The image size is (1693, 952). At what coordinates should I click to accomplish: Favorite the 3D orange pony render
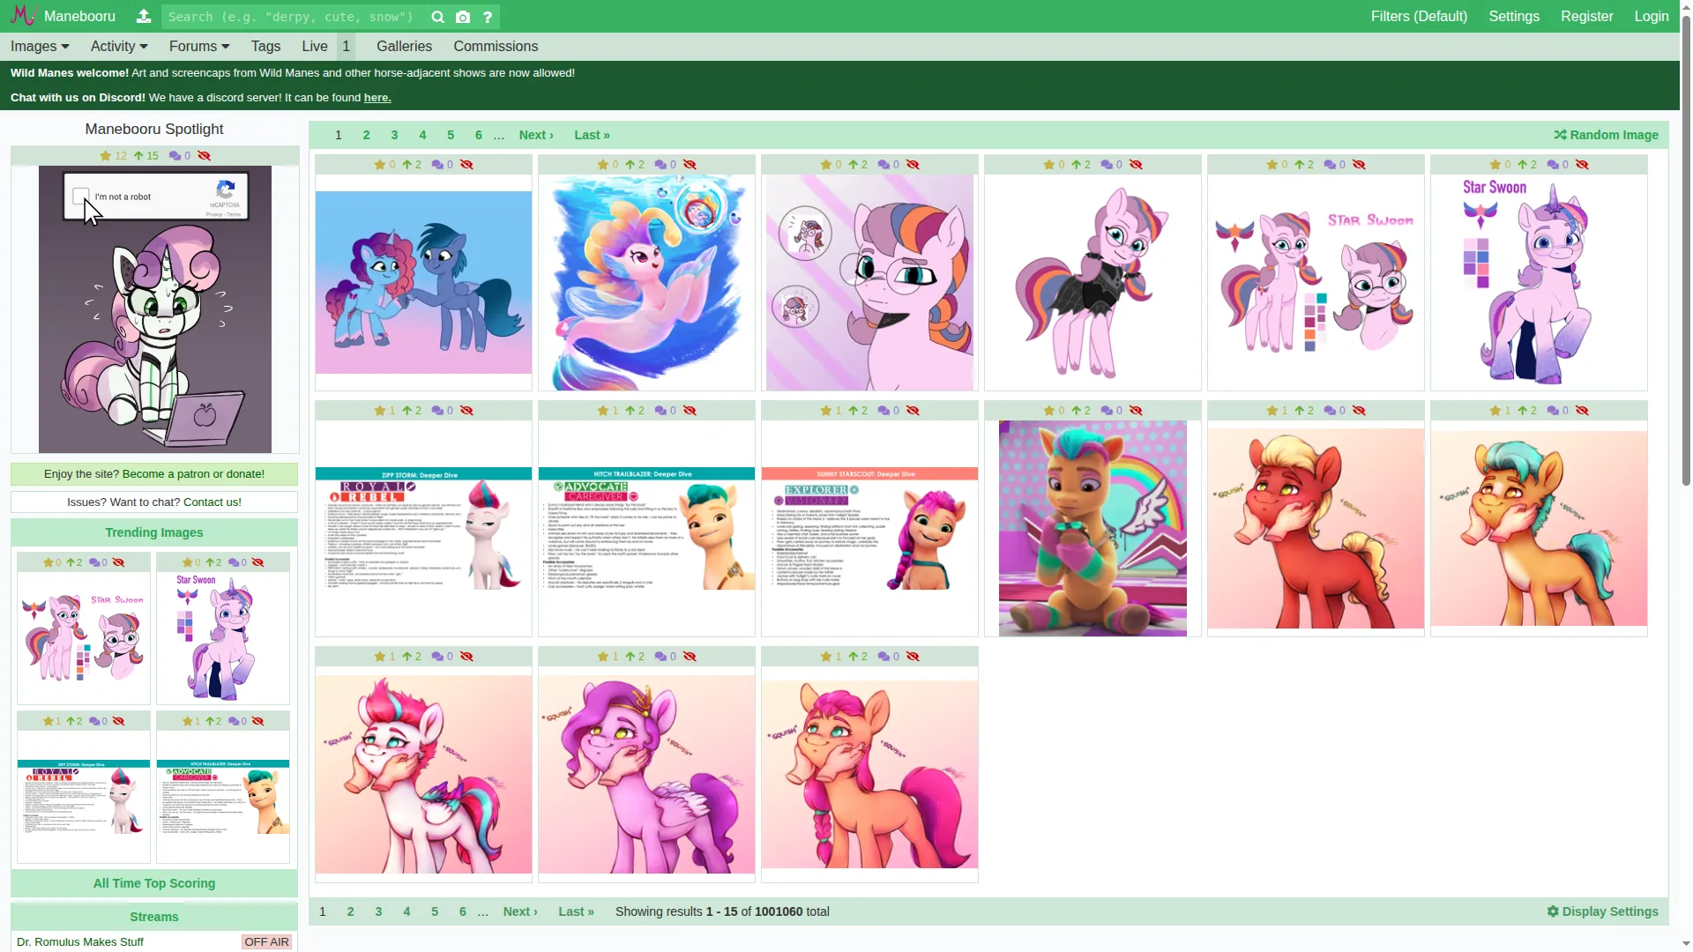1049,411
